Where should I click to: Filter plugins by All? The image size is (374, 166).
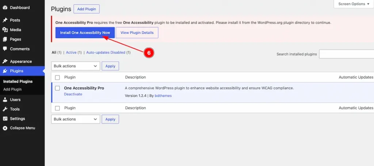(x=54, y=52)
